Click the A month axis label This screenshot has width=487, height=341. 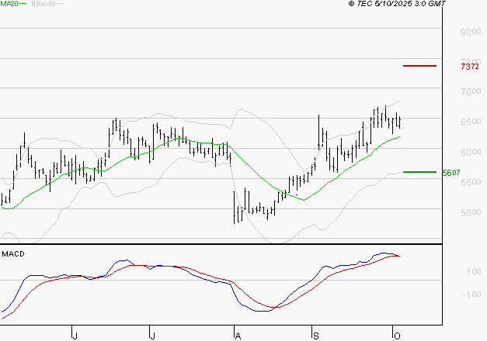click(x=238, y=336)
